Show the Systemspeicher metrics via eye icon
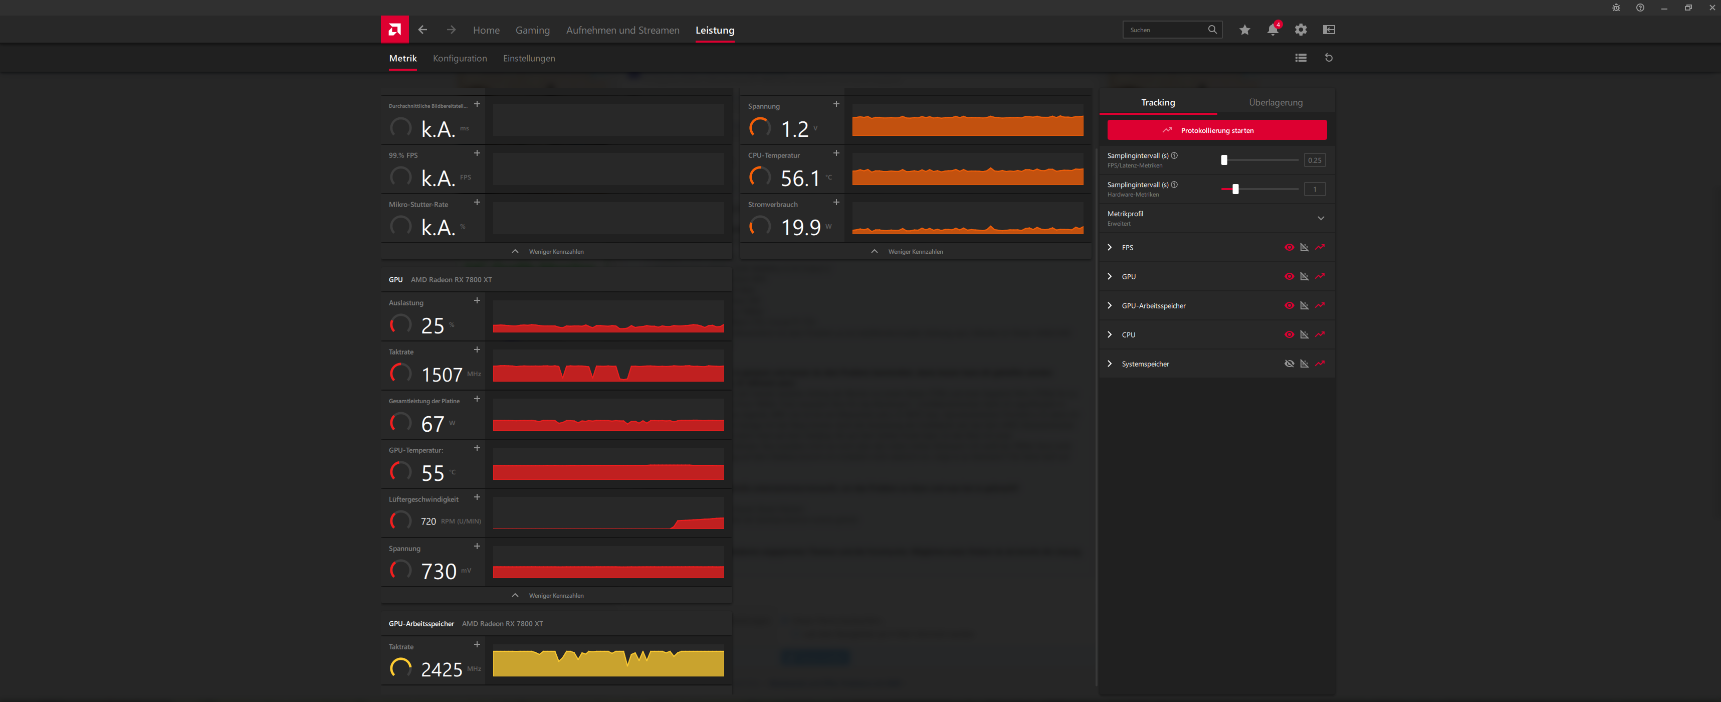 click(x=1289, y=364)
